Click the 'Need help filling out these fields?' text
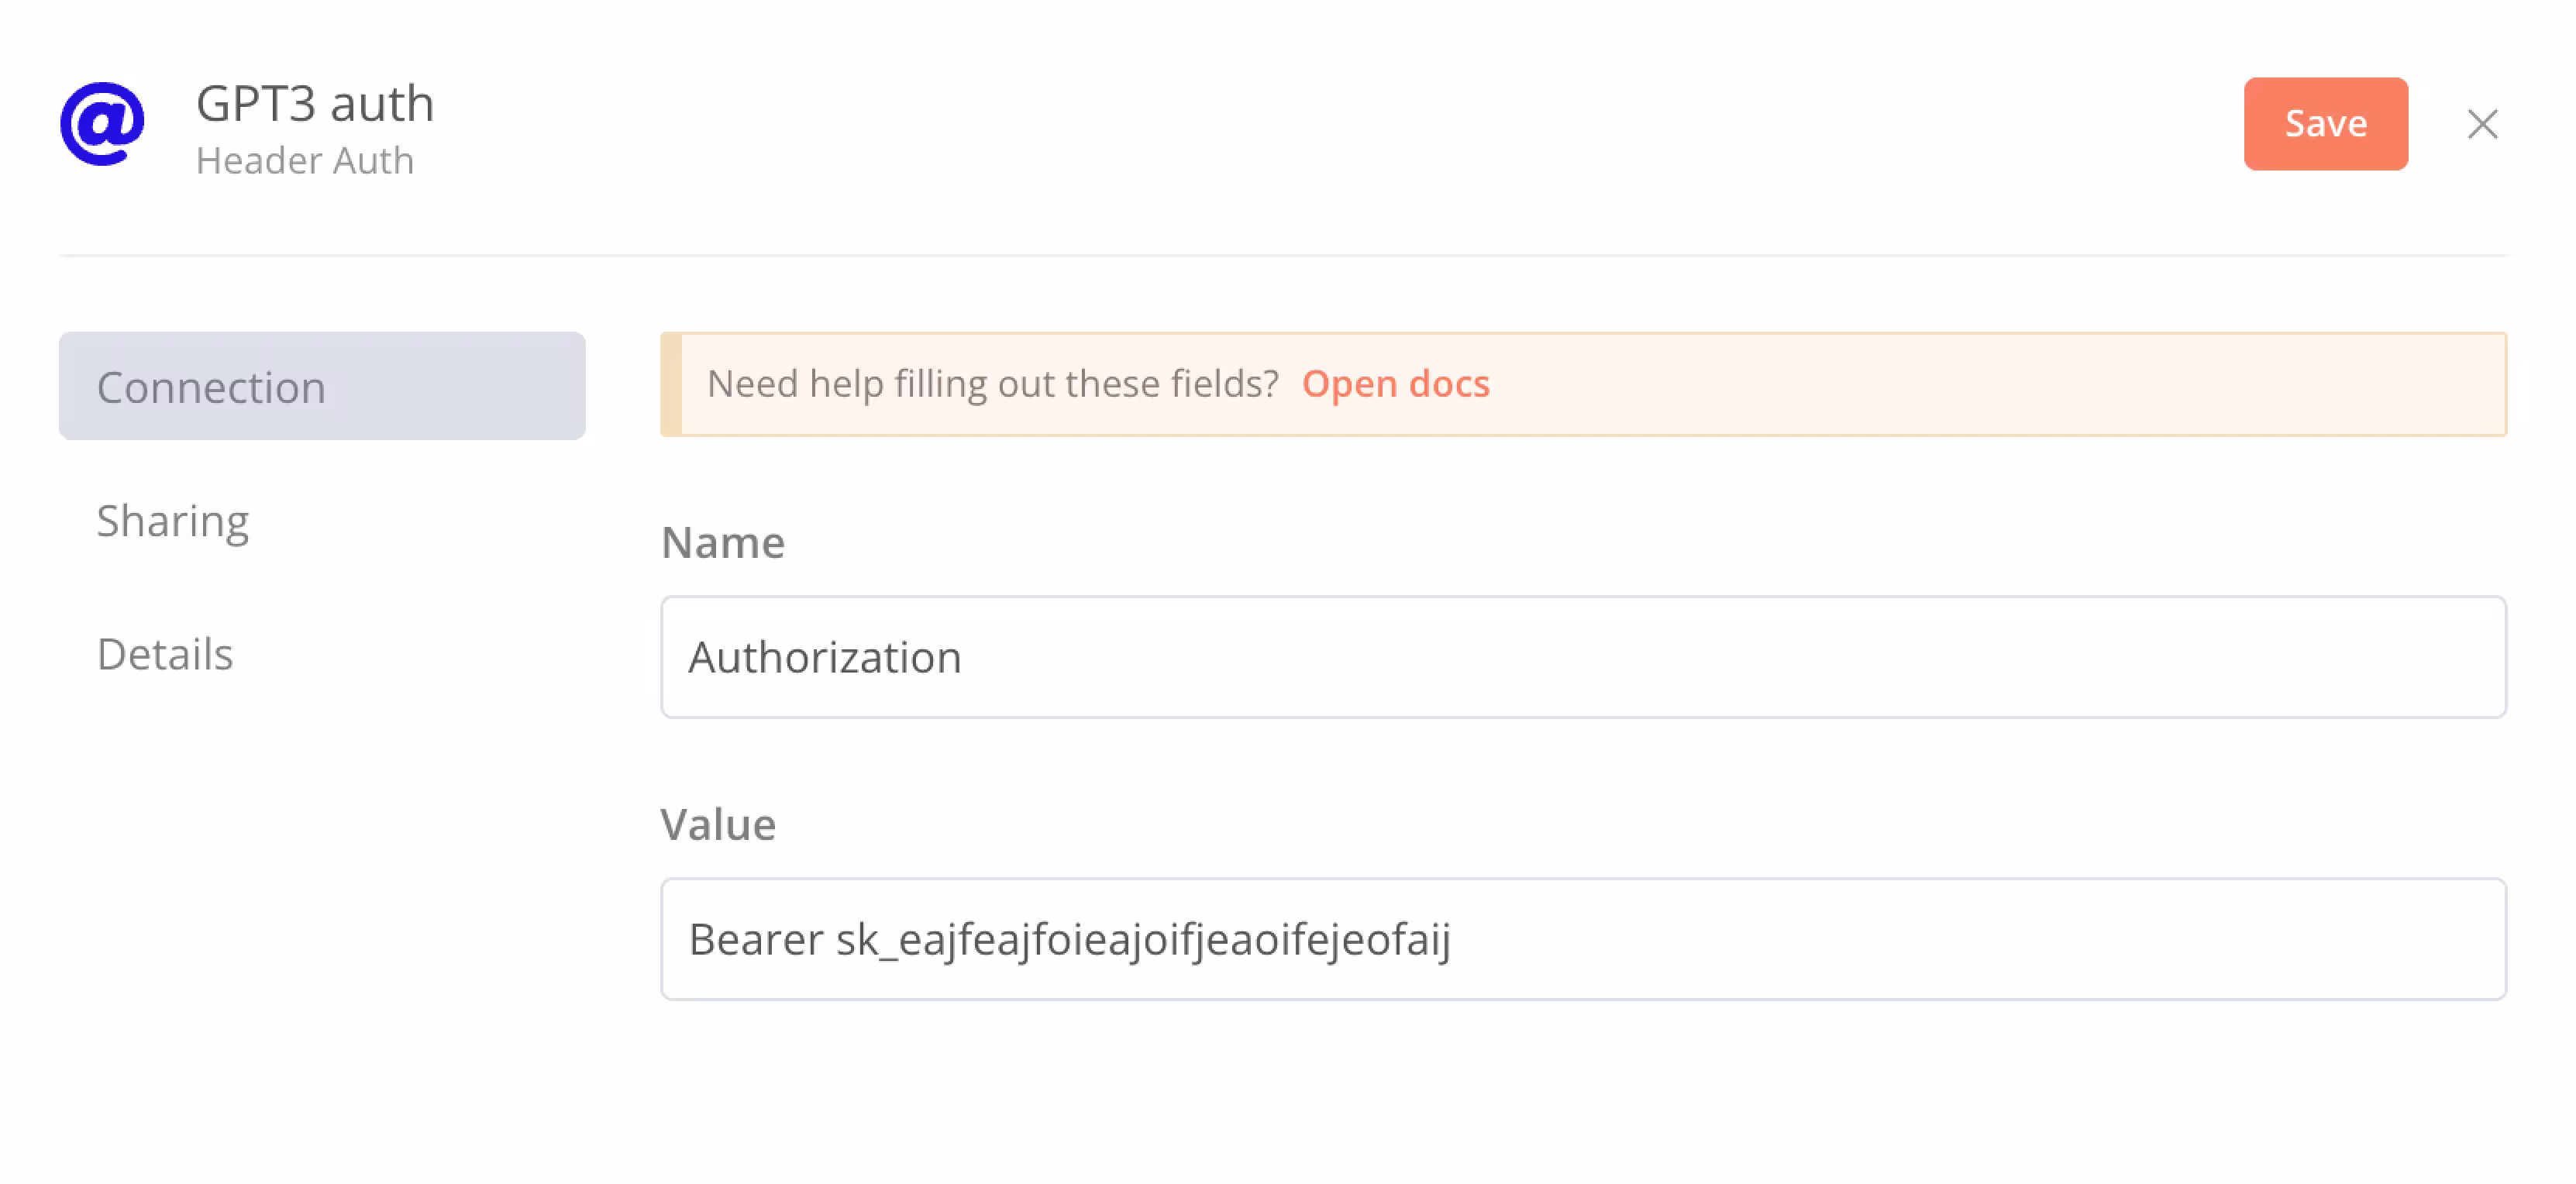 pos(992,384)
